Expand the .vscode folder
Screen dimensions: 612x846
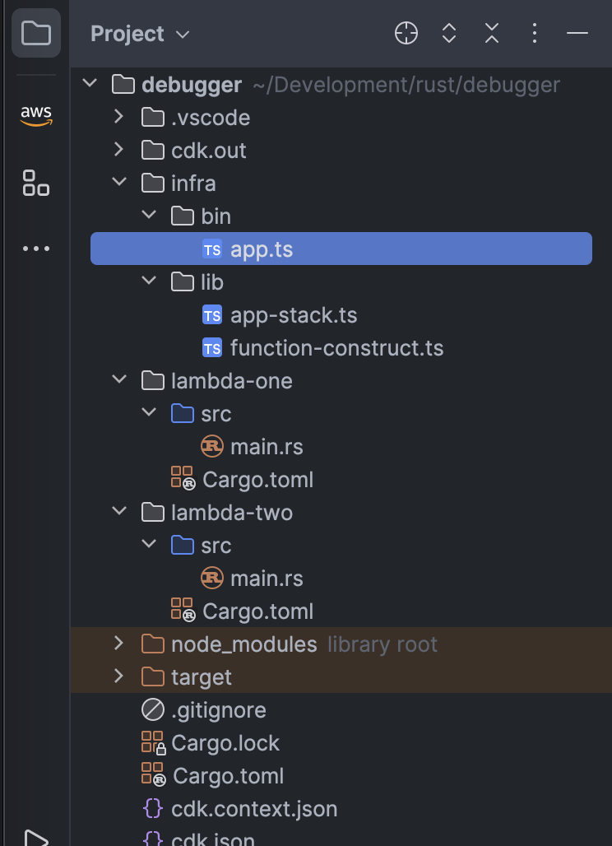click(x=119, y=117)
